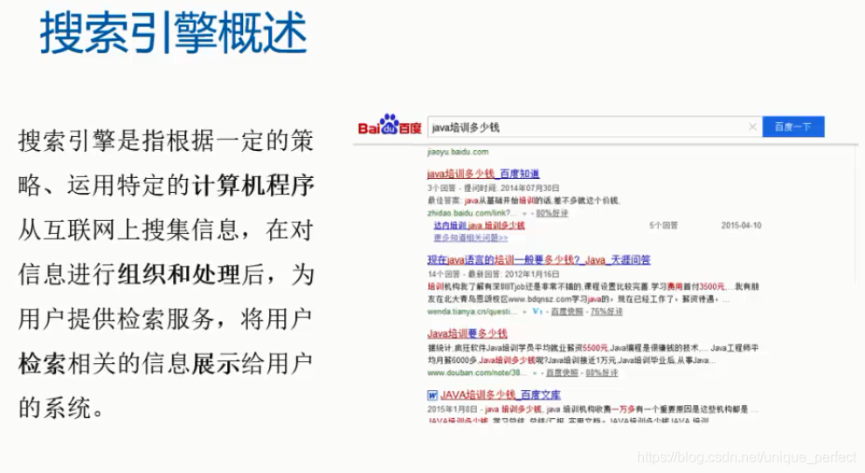Expand dropdown arrow after wenda.tianya.cn URL
This screenshot has width=865, height=473.
(x=524, y=312)
